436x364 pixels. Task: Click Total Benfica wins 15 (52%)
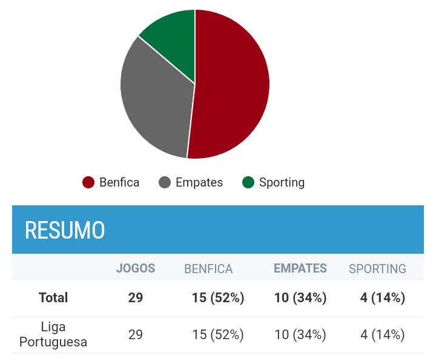pyautogui.click(x=218, y=298)
